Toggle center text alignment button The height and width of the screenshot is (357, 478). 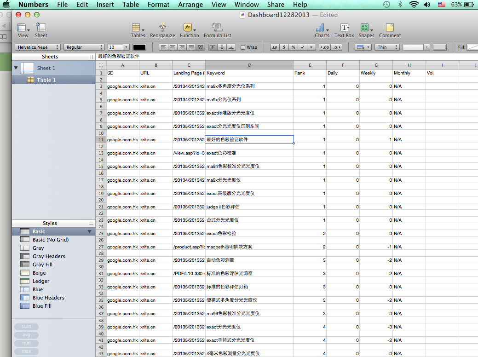coord(173,47)
